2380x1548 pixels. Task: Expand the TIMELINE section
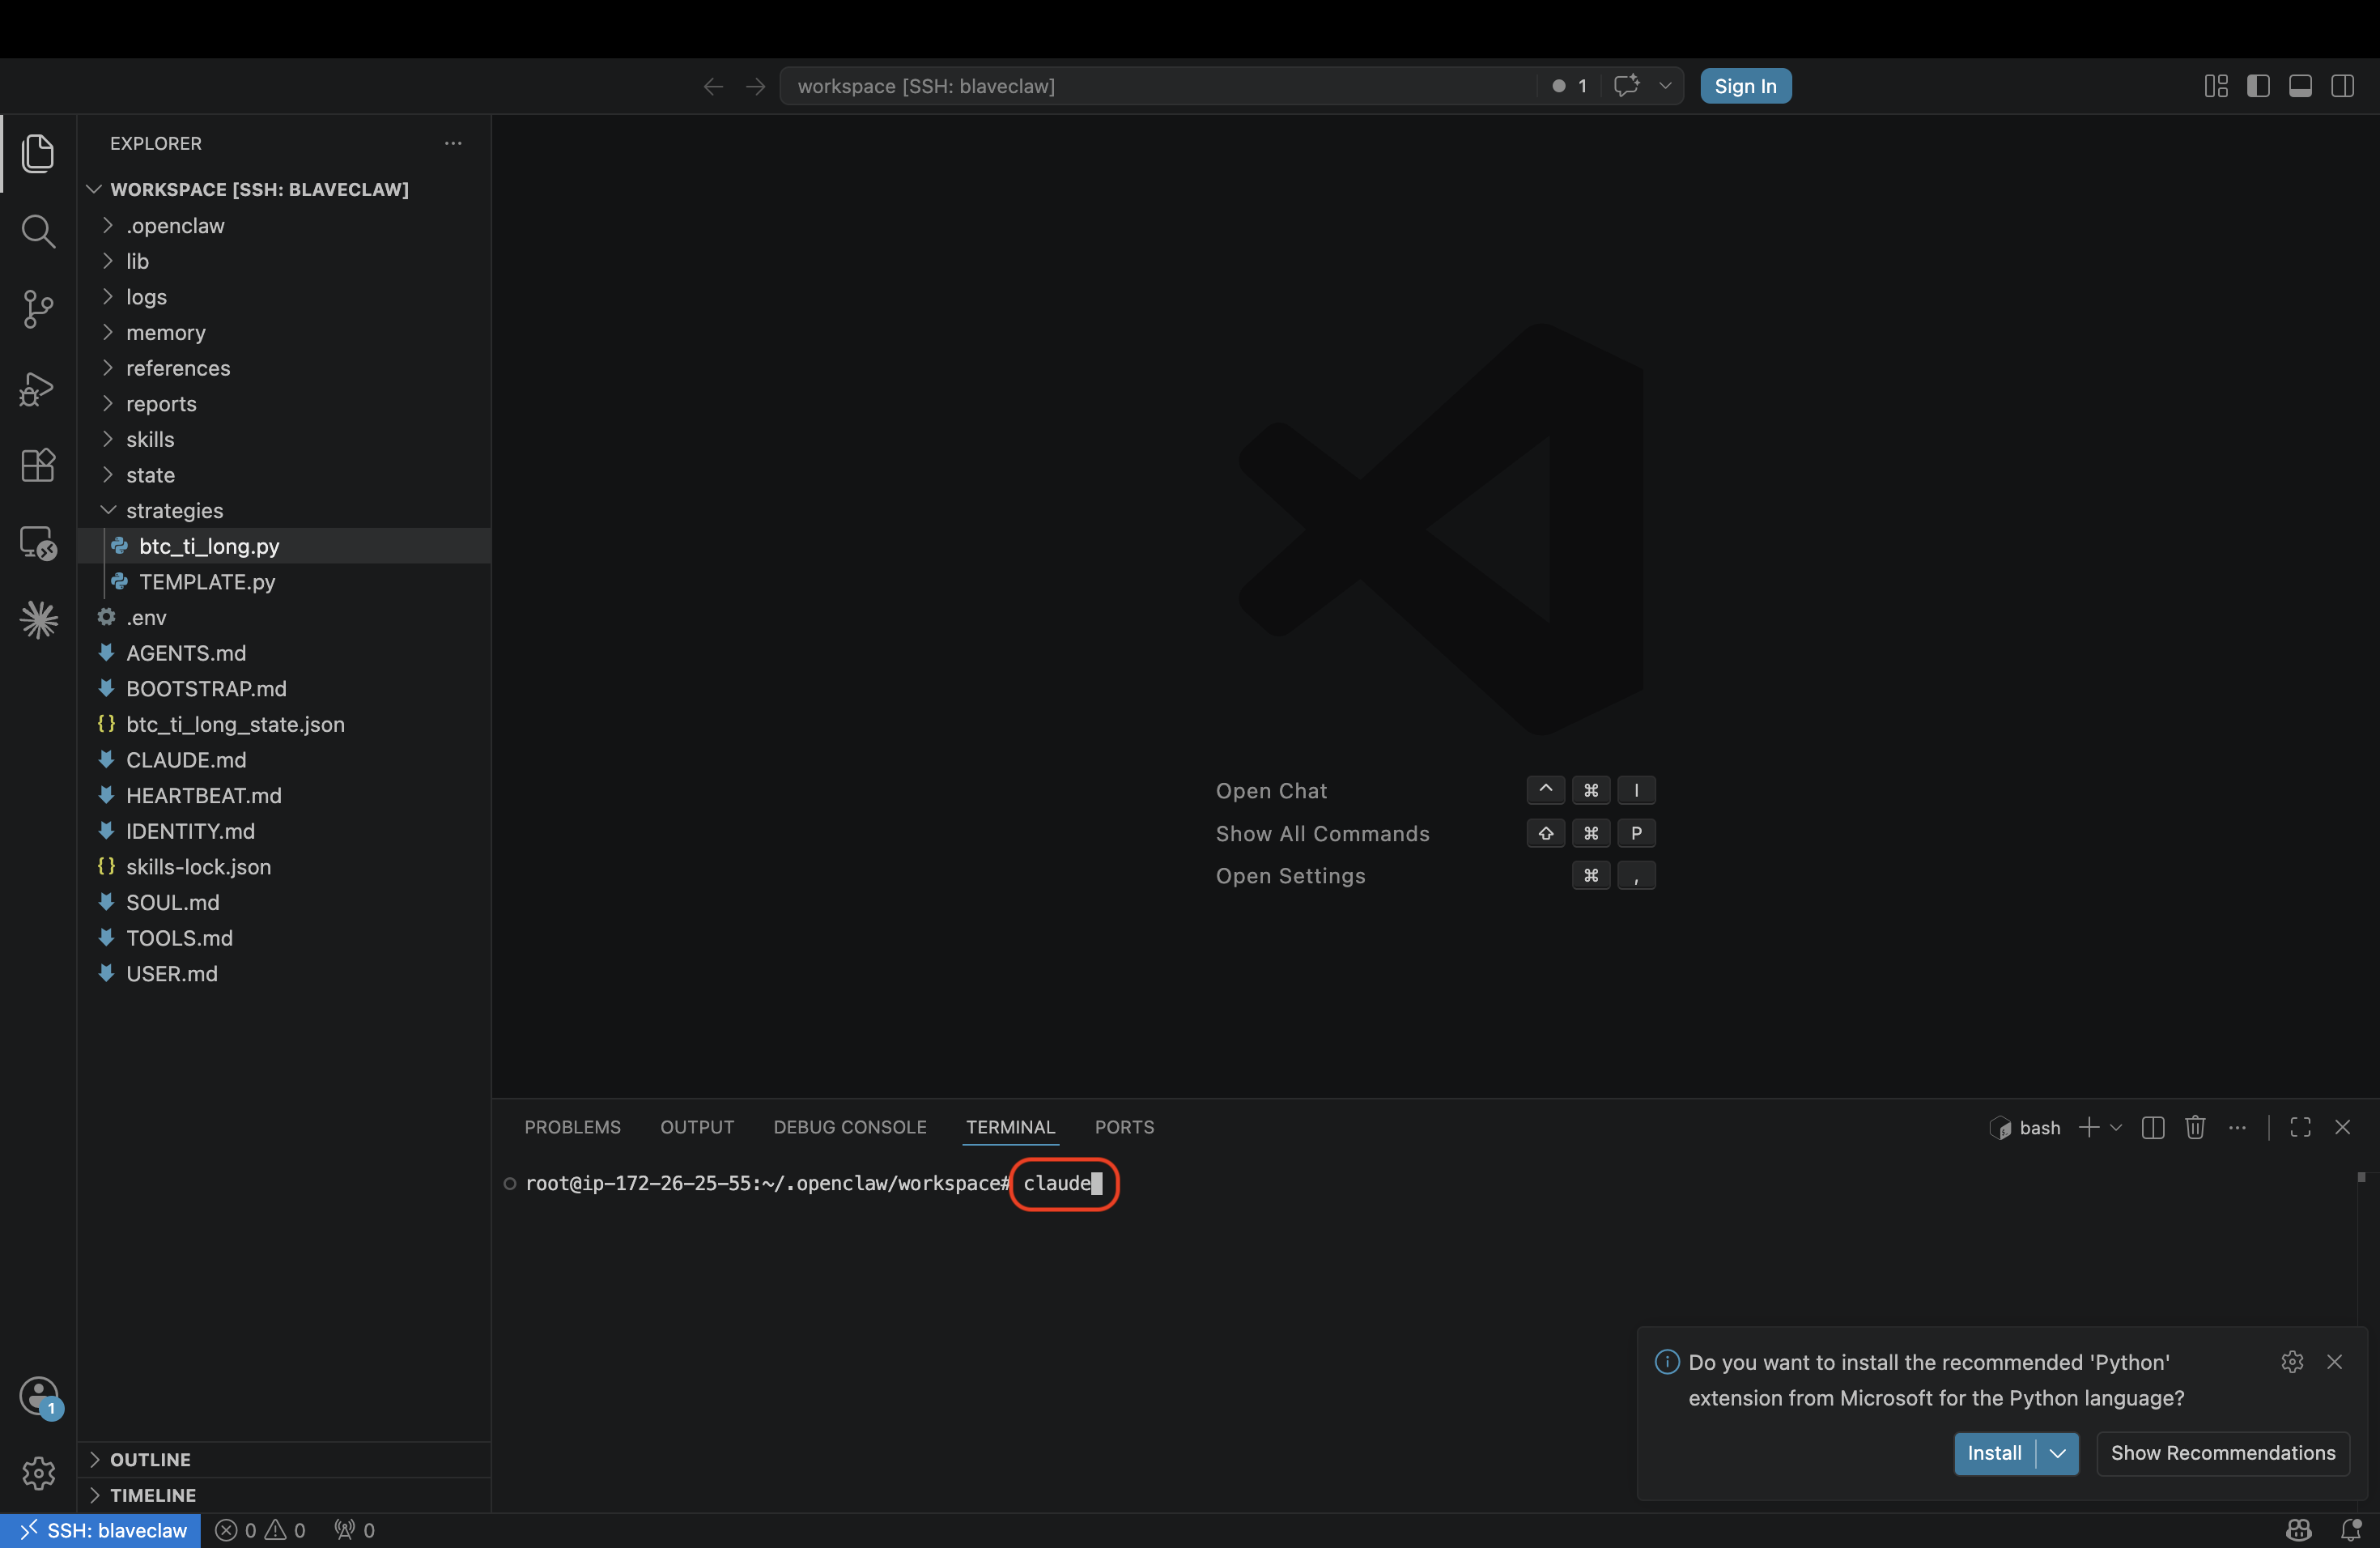coord(284,1495)
